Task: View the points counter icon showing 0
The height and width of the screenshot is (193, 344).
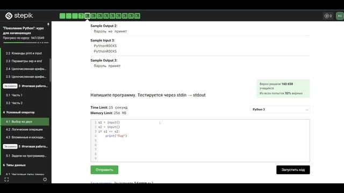Action: click(328, 16)
